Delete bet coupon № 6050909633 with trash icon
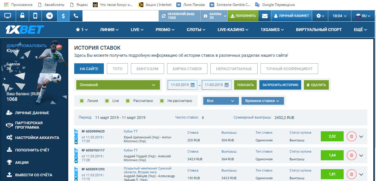This screenshot has width=376, height=181. coord(351,136)
